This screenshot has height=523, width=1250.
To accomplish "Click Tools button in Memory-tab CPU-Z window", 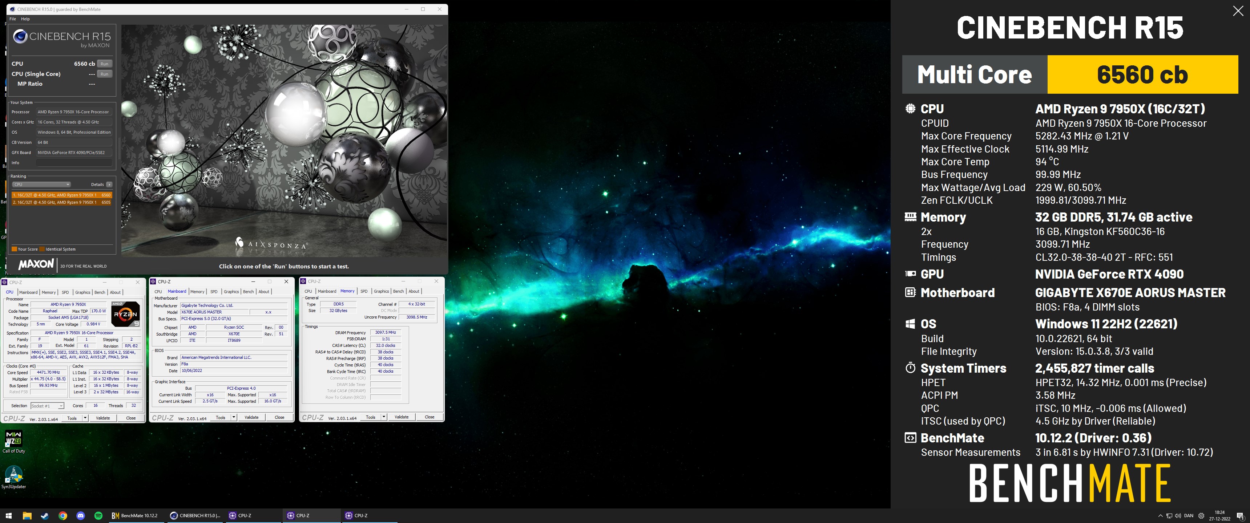I will coord(370,417).
